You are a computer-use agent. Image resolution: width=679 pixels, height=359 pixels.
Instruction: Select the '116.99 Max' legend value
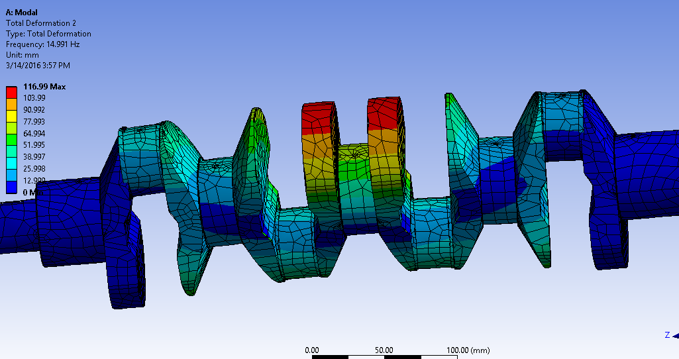[x=44, y=87]
